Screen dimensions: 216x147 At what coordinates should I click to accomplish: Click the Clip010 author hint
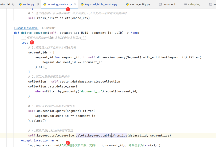[x=50, y=28]
